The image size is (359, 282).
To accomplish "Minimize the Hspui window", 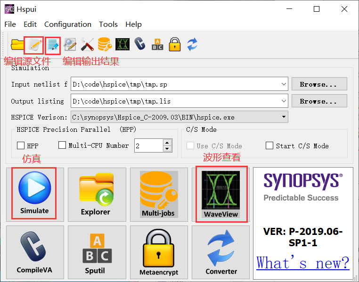I will click(289, 9).
